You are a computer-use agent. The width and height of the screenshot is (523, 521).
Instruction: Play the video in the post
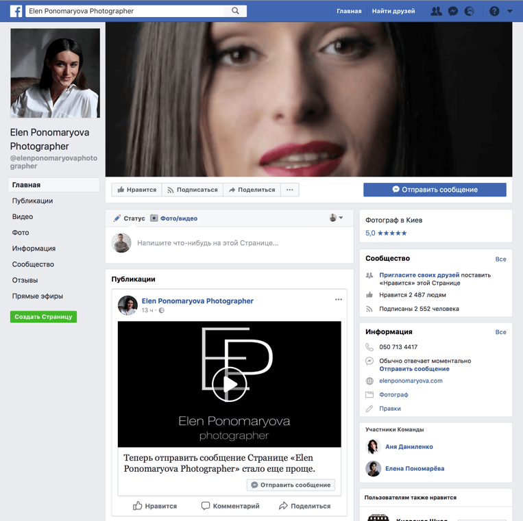point(230,385)
